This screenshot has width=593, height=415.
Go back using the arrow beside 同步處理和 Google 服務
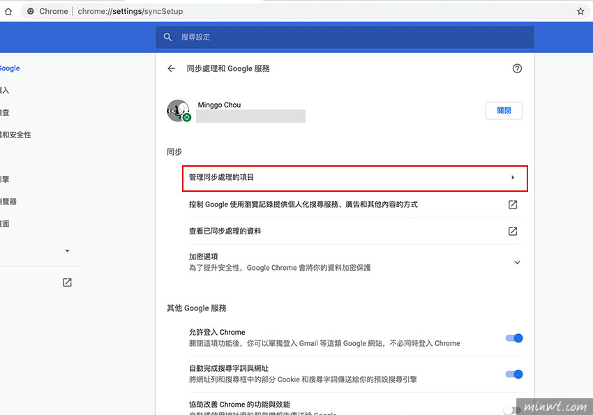coord(172,68)
